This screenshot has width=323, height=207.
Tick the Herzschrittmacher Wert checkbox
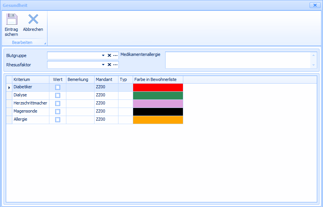click(x=57, y=104)
